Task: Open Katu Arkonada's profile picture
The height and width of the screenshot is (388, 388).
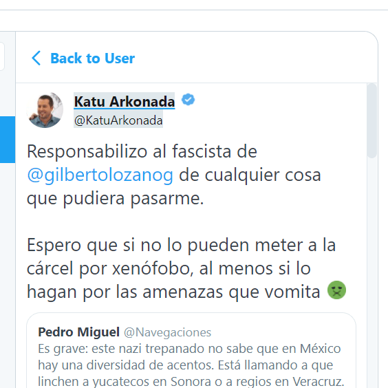Action: click(45, 110)
